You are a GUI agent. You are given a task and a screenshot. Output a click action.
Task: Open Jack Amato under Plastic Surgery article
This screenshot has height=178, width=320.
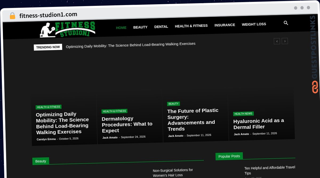tap(176, 136)
